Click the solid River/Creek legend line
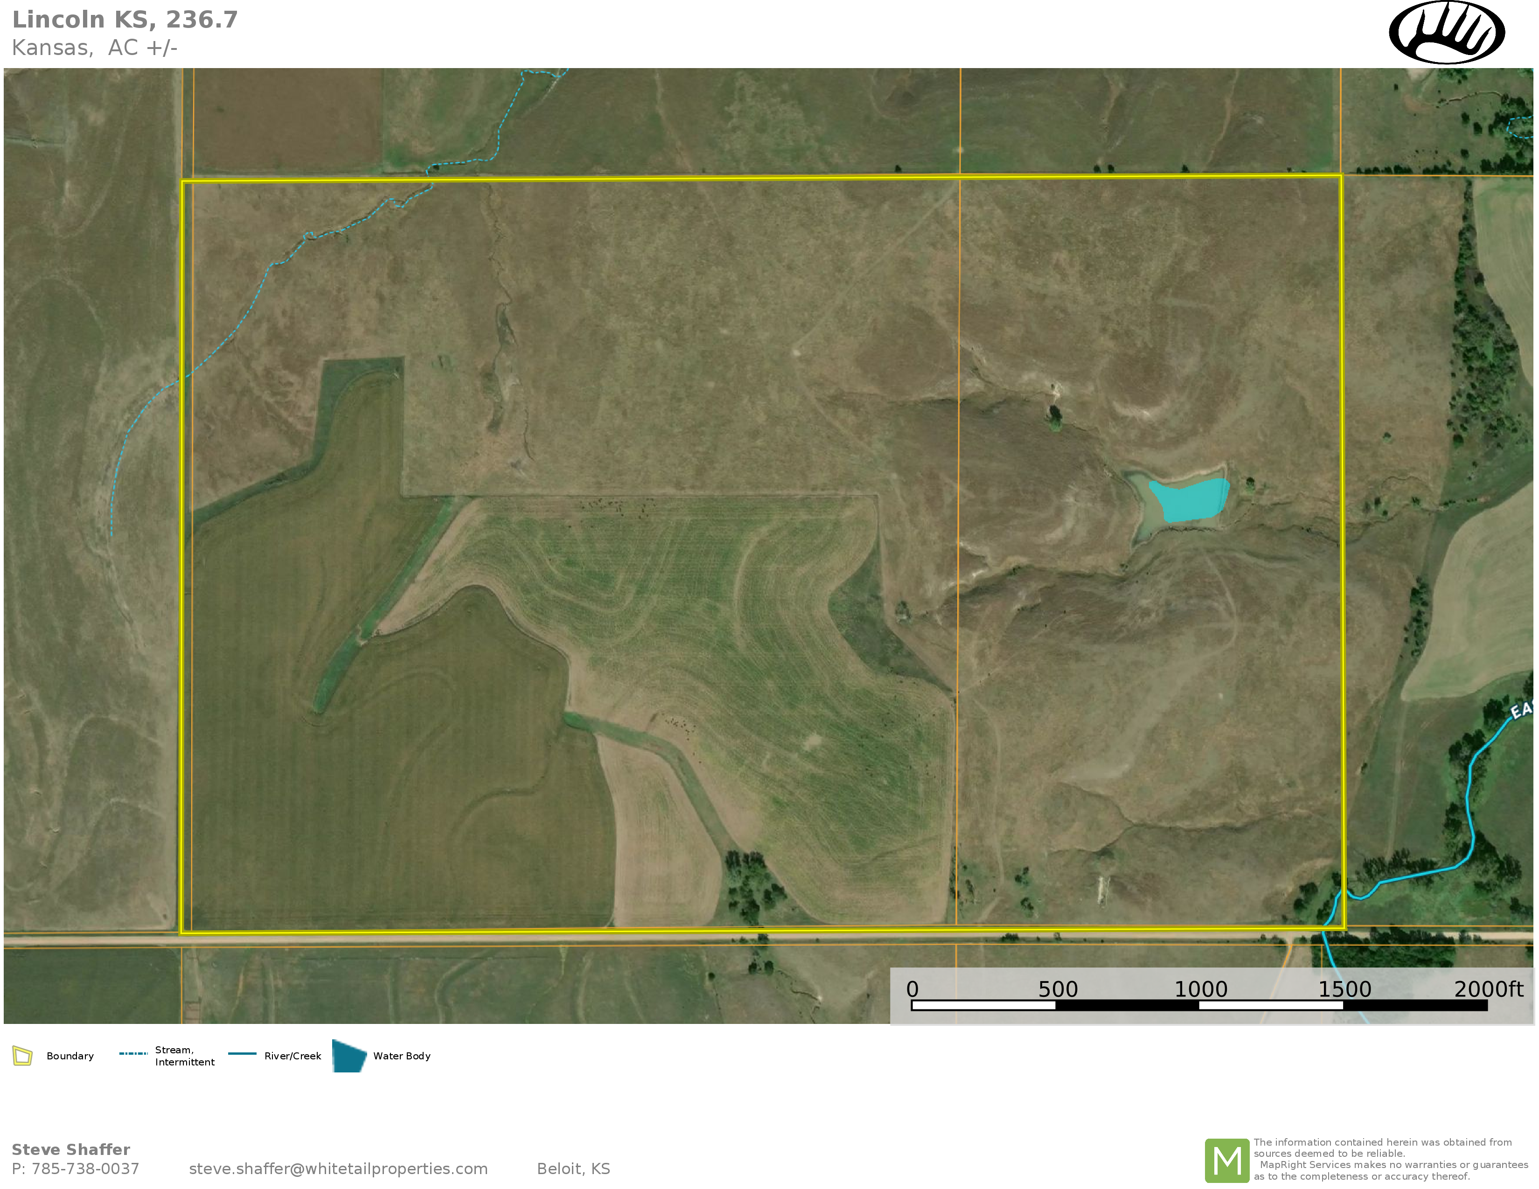 tap(242, 1054)
